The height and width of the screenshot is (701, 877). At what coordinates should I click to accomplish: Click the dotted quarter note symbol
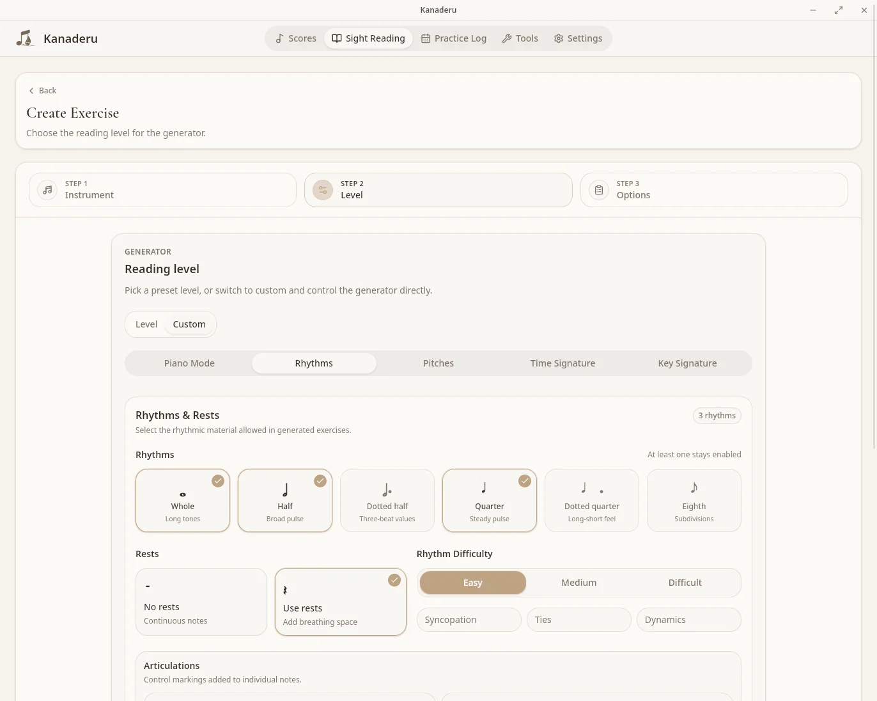[592, 488]
